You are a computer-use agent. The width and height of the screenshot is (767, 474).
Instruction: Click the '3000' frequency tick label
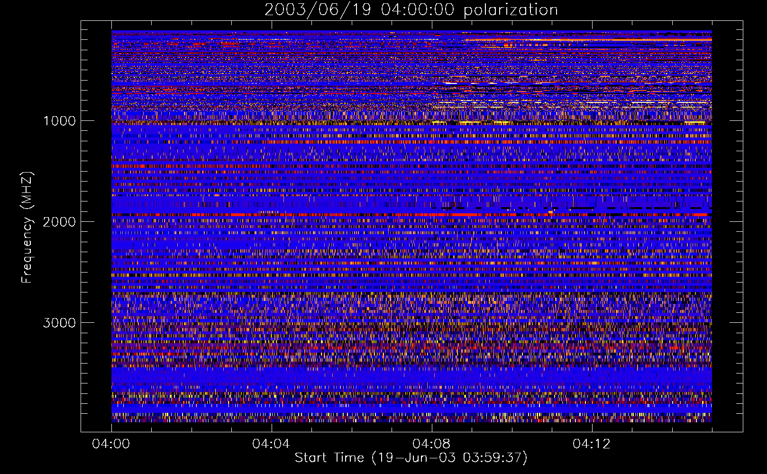click(x=59, y=323)
